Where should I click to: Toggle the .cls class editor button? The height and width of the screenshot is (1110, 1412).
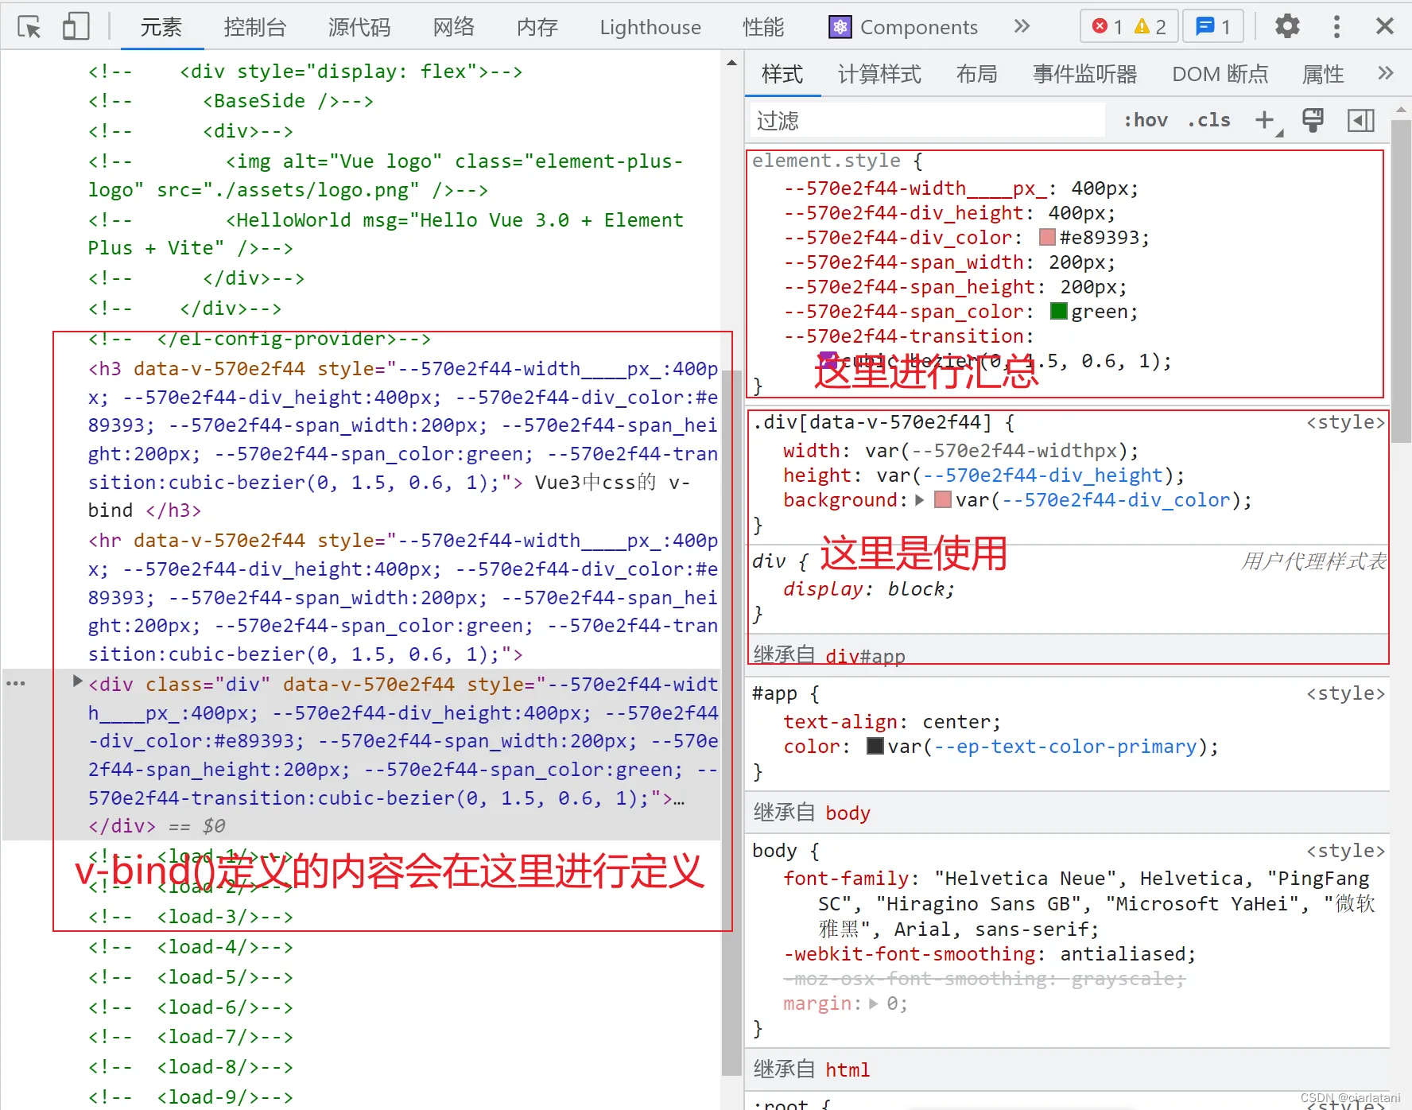point(1208,120)
